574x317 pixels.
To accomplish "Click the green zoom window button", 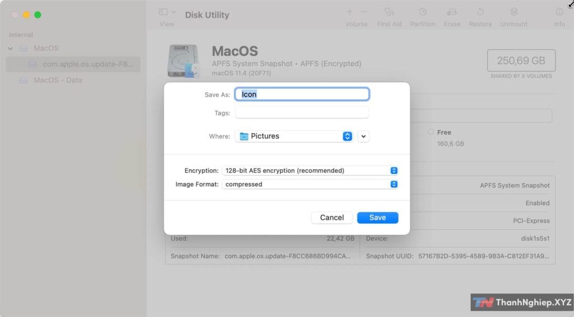I will (x=38, y=15).
